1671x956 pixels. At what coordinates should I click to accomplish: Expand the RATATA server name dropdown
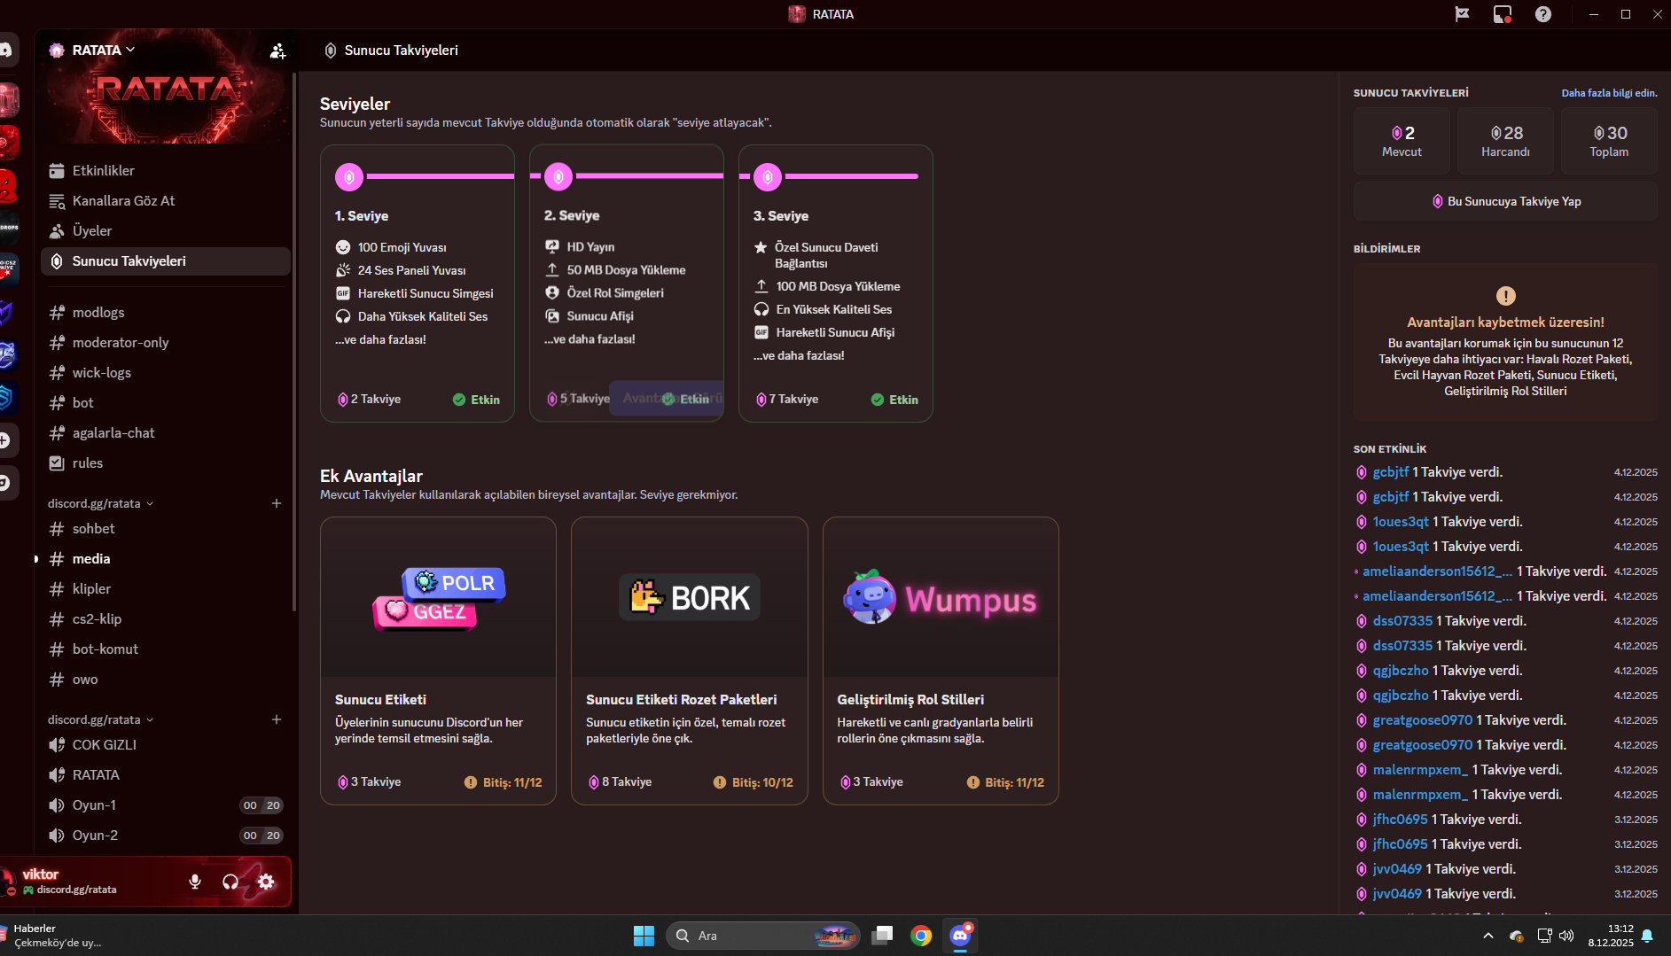click(104, 51)
